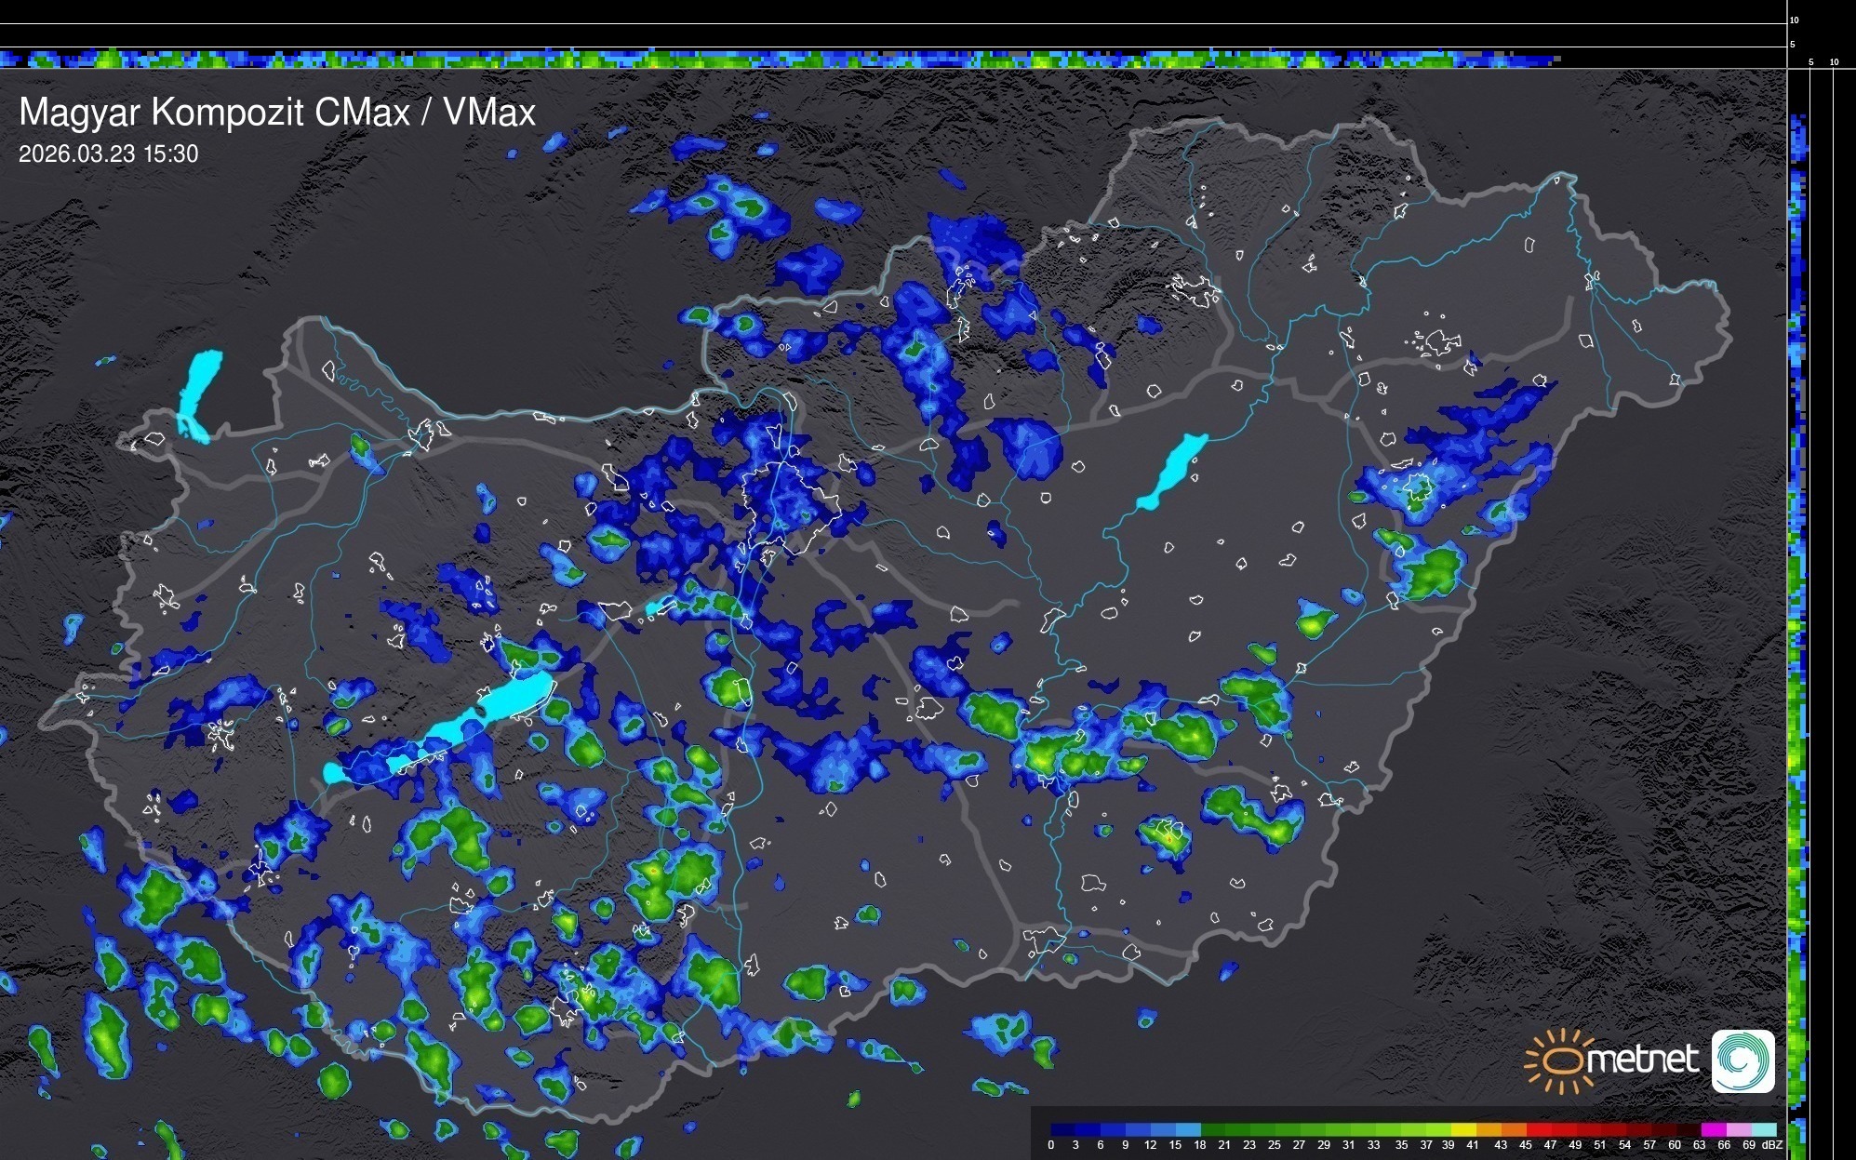Click the 2026.03.23 15:30 timestamp

(108, 153)
